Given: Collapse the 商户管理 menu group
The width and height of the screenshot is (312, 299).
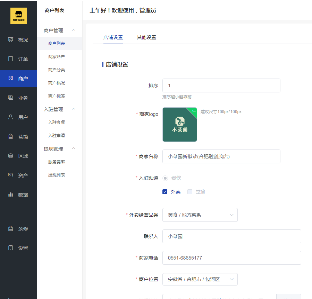Looking at the screenshot, I should point(74,30).
